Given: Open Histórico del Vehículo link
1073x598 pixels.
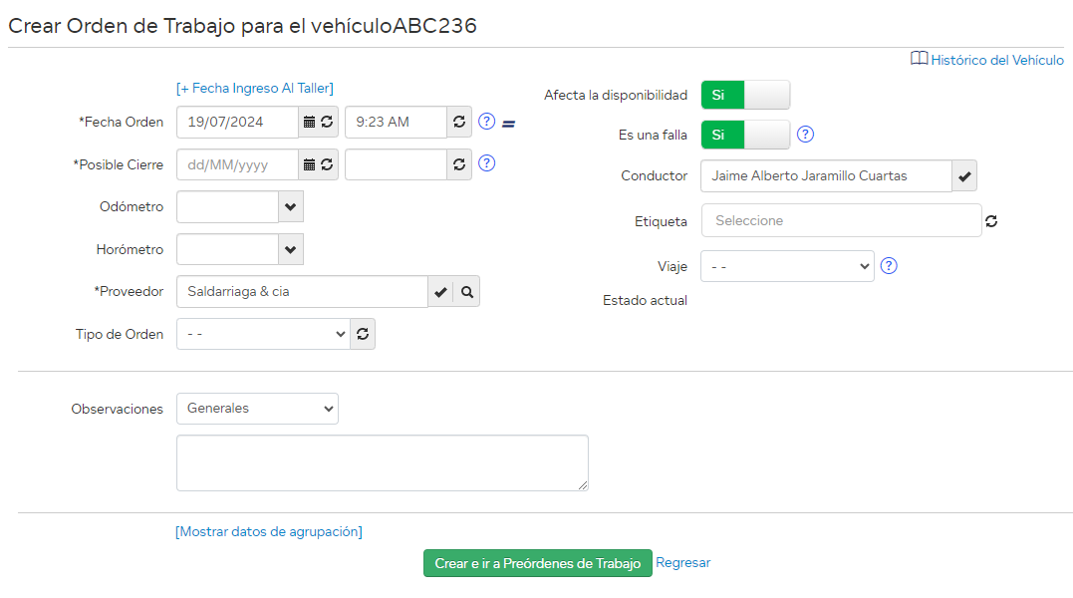Looking at the screenshot, I should click(996, 60).
